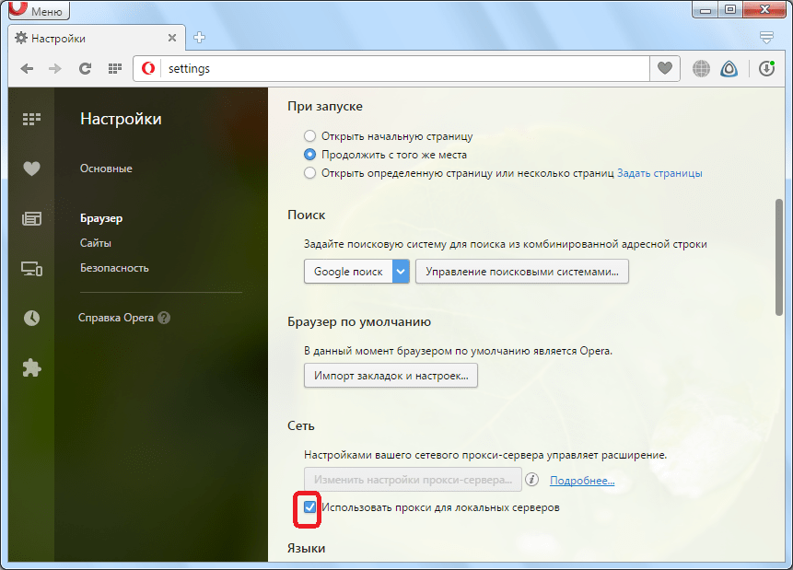
Task: Open the news sidebar icon
Action: [32, 219]
